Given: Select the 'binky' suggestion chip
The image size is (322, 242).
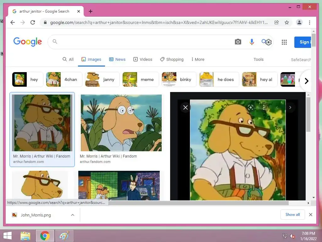Looking at the screenshot, I should 179,79.
